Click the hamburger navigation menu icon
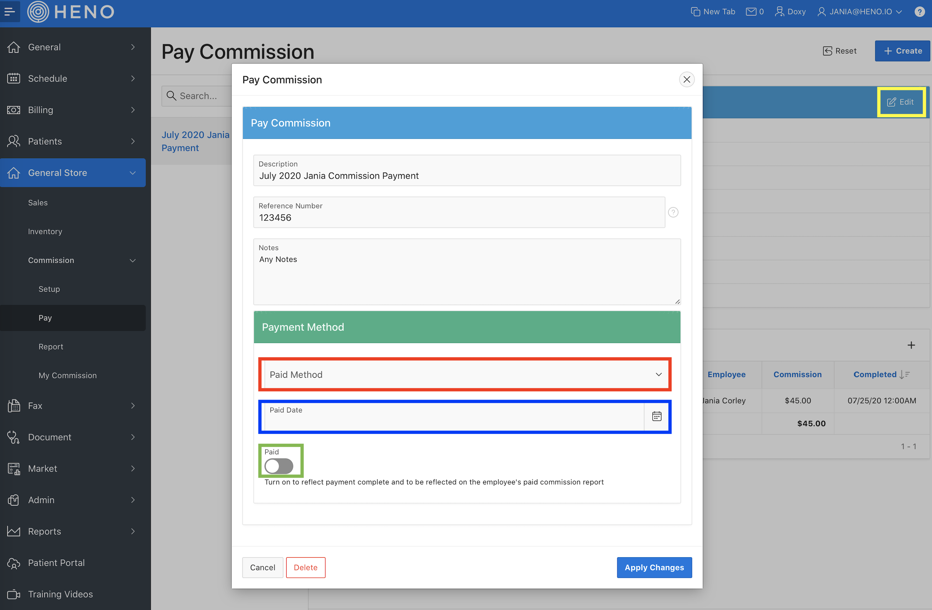This screenshot has width=932, height=610. tap(10, 12)
